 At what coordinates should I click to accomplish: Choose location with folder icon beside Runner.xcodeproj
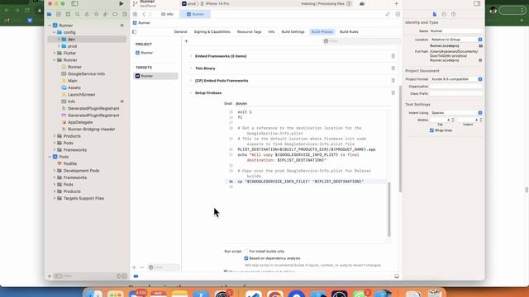pos(480,46)
